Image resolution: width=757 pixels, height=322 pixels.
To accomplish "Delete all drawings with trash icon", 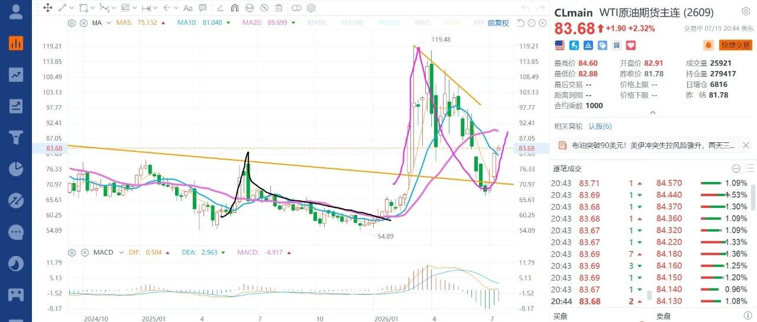I will pos(278,8).
